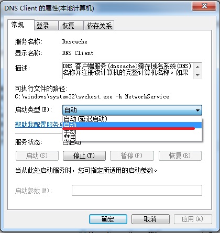Image resolution: width=220 pixels, height=233 pixels.
Task: Click the 启动(S) button
Action: (x=37, y=156)
